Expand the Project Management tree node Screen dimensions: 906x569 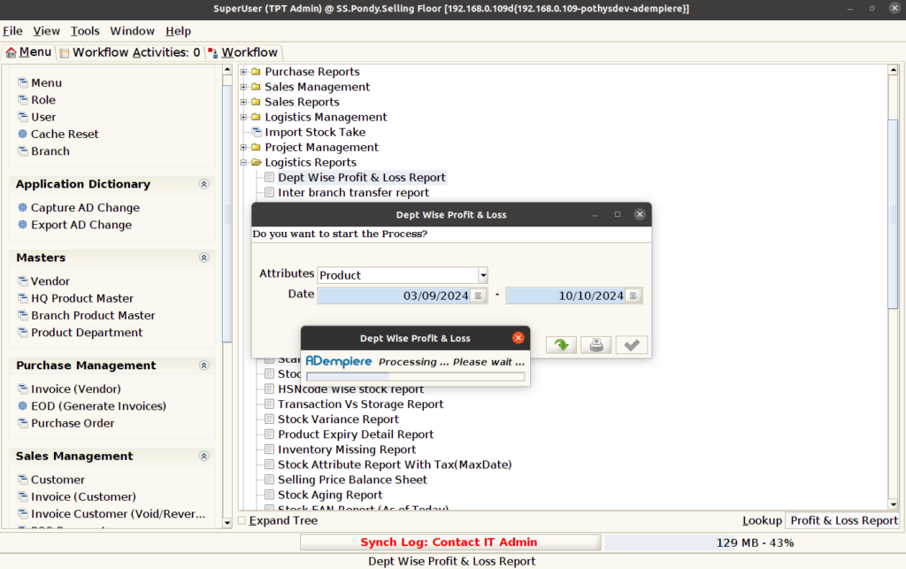[243, 147]
